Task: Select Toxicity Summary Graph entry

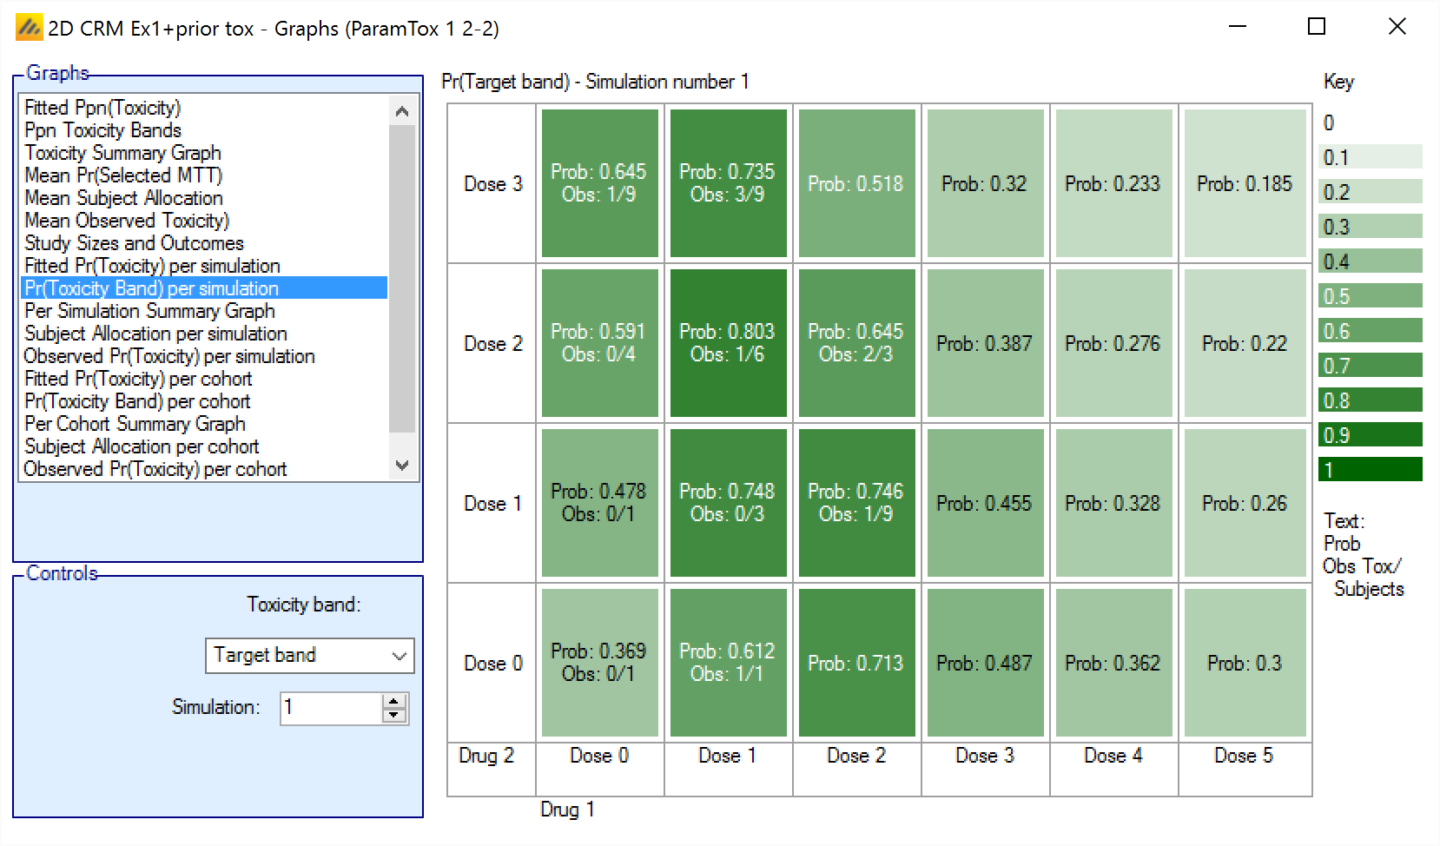Action: pos(122,153)
